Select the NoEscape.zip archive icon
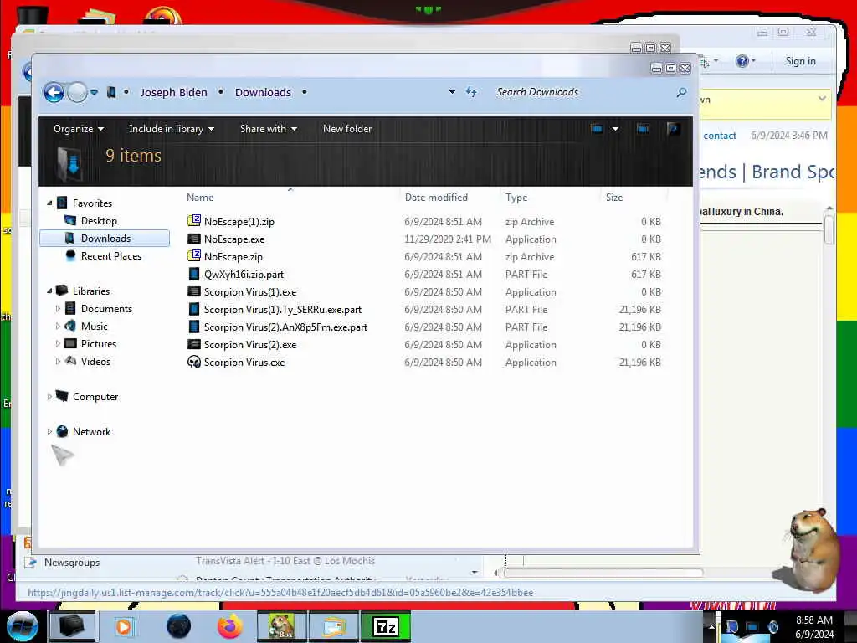This screenshot has width=857, height=643. [x=194, y=256]
